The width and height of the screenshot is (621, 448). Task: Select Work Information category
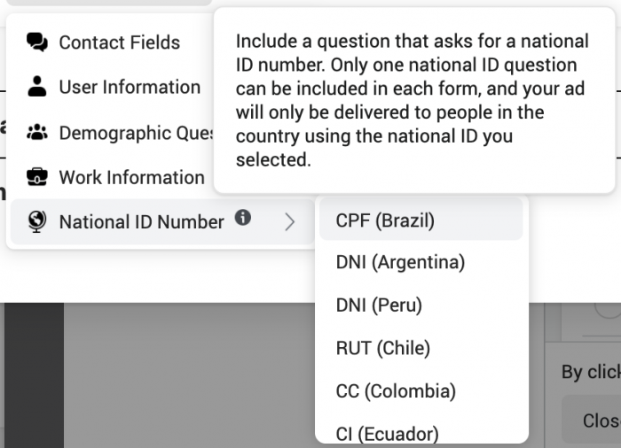[x=112, y=177]
